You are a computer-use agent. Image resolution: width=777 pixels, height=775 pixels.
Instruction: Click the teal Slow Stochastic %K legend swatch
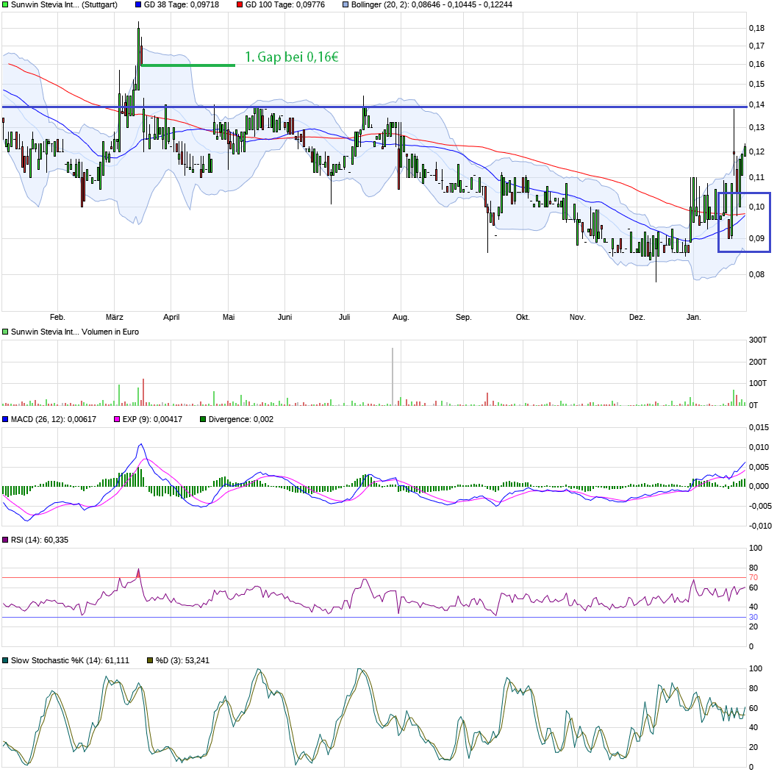click(x=5, y=660)
